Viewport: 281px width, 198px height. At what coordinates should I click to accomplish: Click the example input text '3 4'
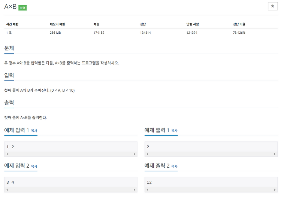[10, 182]
